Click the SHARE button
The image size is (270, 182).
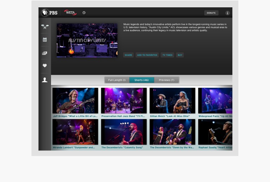click(x=128, y=55)
